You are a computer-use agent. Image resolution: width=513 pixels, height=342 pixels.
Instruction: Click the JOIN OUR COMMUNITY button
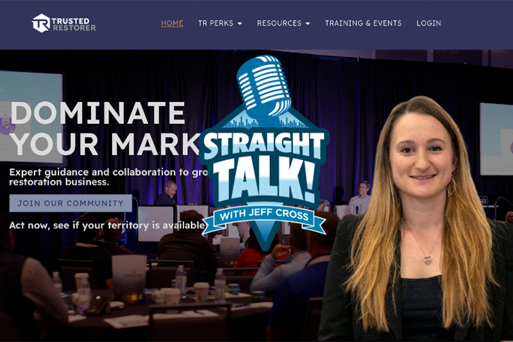pos(71,203)
